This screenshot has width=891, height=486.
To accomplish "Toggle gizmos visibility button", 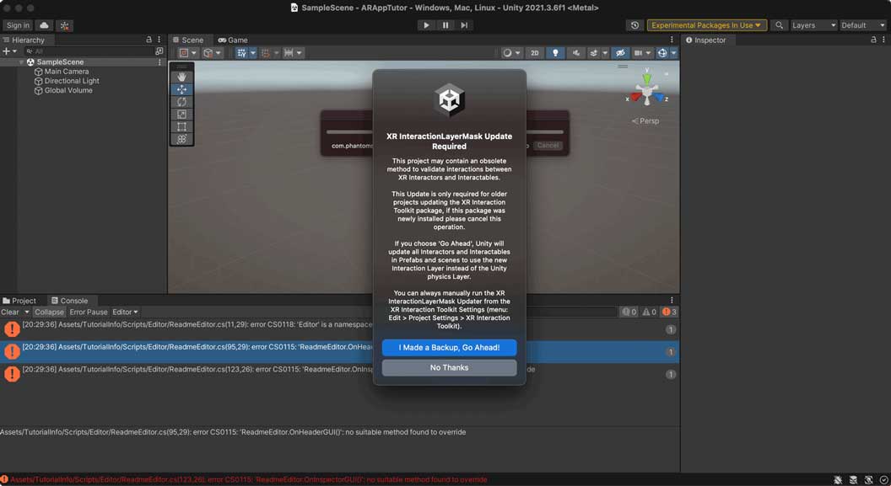I will coord(662,53).
